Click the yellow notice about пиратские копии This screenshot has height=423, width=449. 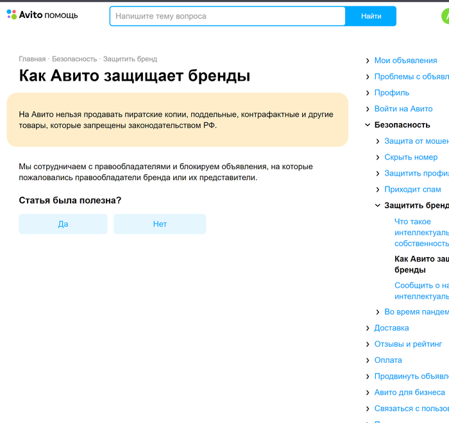177,120
